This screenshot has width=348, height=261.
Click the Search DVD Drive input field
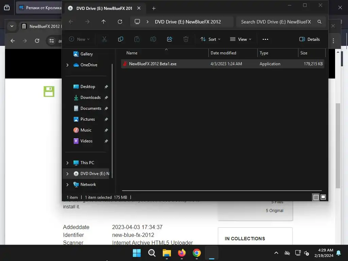[276, 22]
